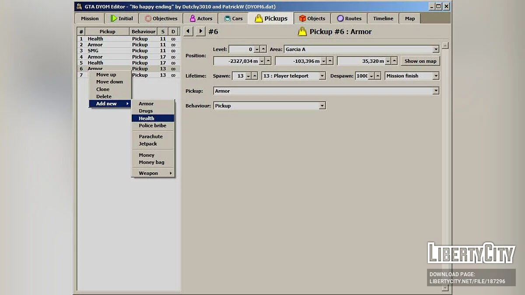This screenshot has width=525, height=295.
Task: Open the Behaviour dropdown showing Pickup
Action: point(322,105)
